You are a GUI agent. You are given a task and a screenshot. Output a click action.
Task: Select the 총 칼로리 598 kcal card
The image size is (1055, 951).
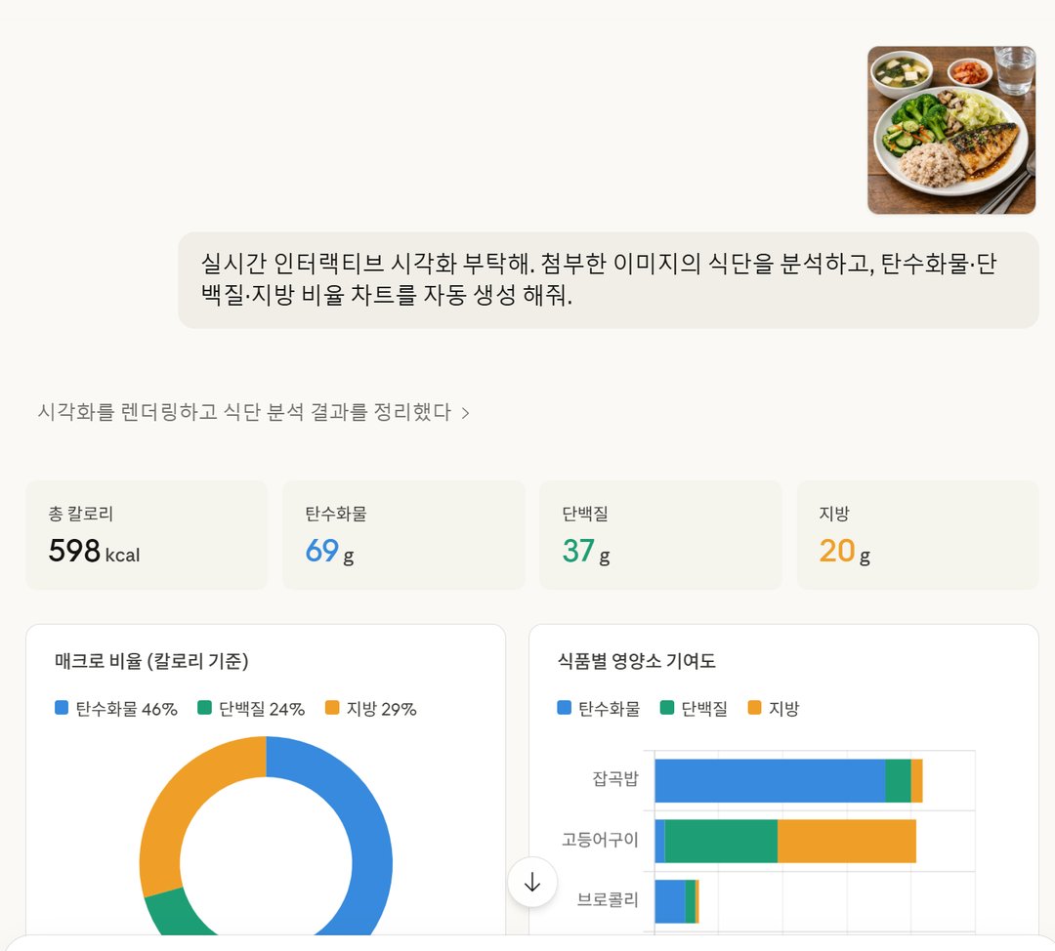(x=147, y=535)
